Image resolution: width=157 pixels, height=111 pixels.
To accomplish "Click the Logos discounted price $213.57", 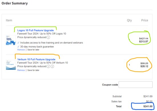I will point(144,42).
